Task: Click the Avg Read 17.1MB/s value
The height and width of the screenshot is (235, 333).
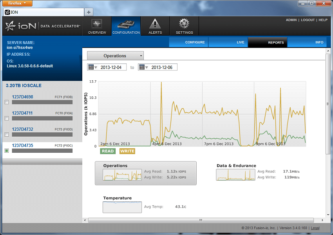Action: pos(291,171)
